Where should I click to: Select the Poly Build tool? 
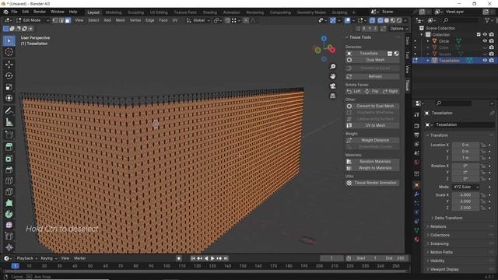pos(9,203)
